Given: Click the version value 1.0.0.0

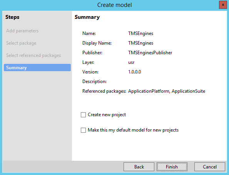Looking at the screenshot, I should (134, 72).
